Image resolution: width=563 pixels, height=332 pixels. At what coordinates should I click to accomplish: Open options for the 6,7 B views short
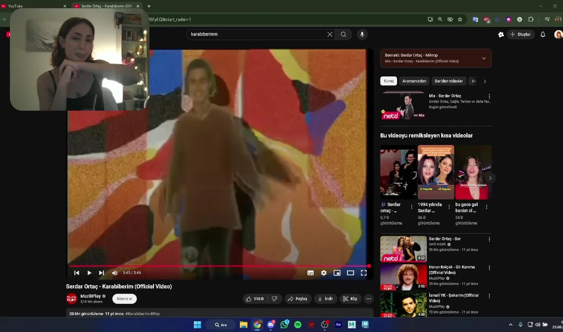point(412,207)
